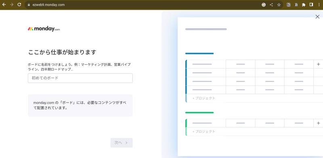Bookmark this page with the star icon
Screen dimensions: 323x158
(x=279, y=5)
